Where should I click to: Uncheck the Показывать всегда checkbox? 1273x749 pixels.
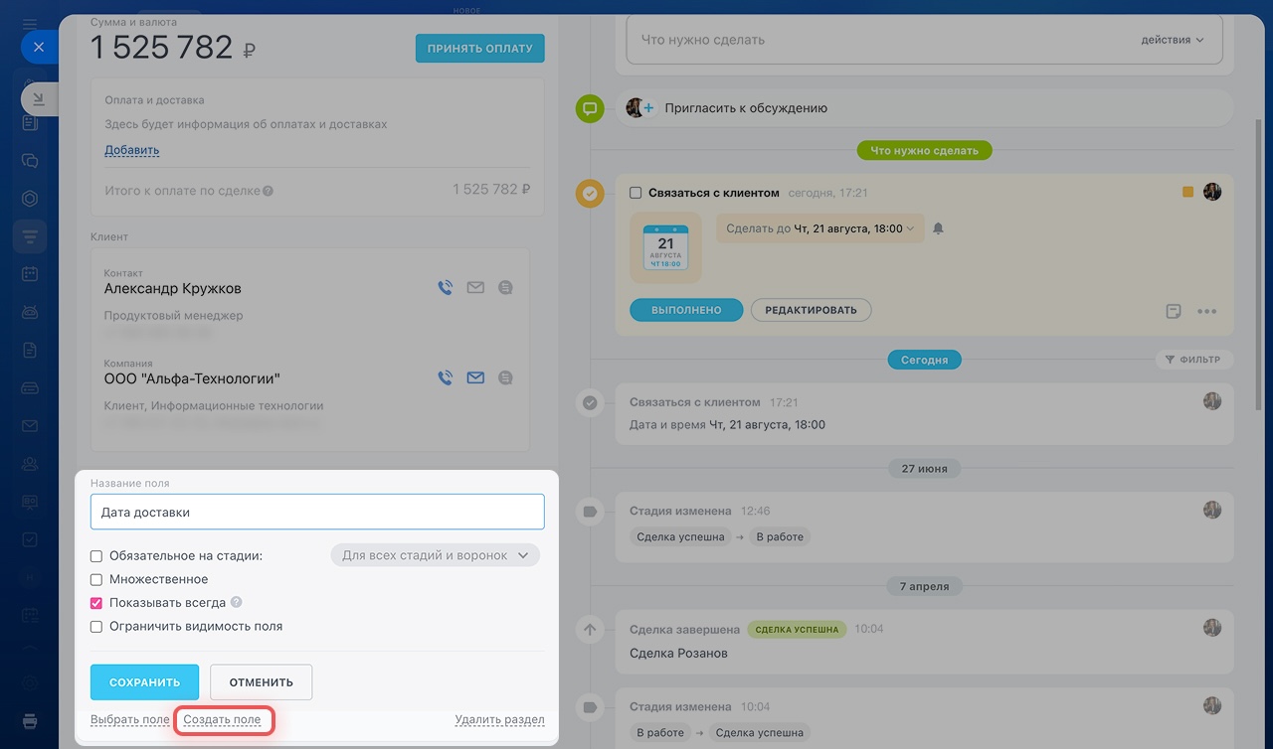[x=96, y=603]
